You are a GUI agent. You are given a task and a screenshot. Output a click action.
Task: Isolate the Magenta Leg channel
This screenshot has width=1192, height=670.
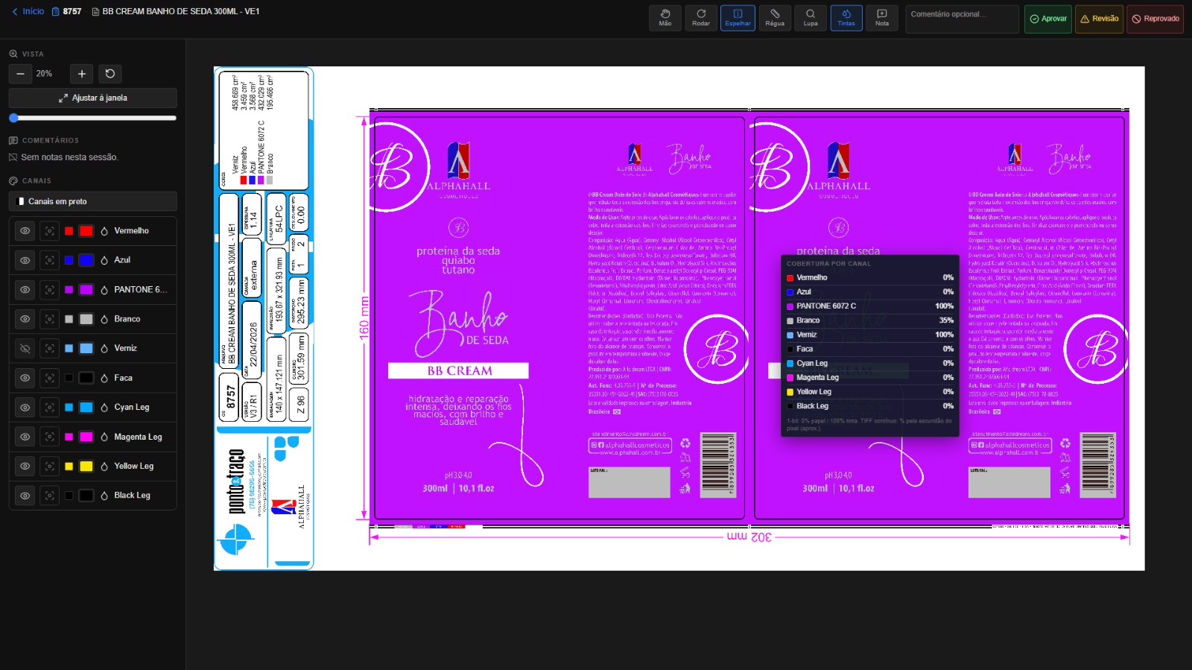tap(49, 437)
